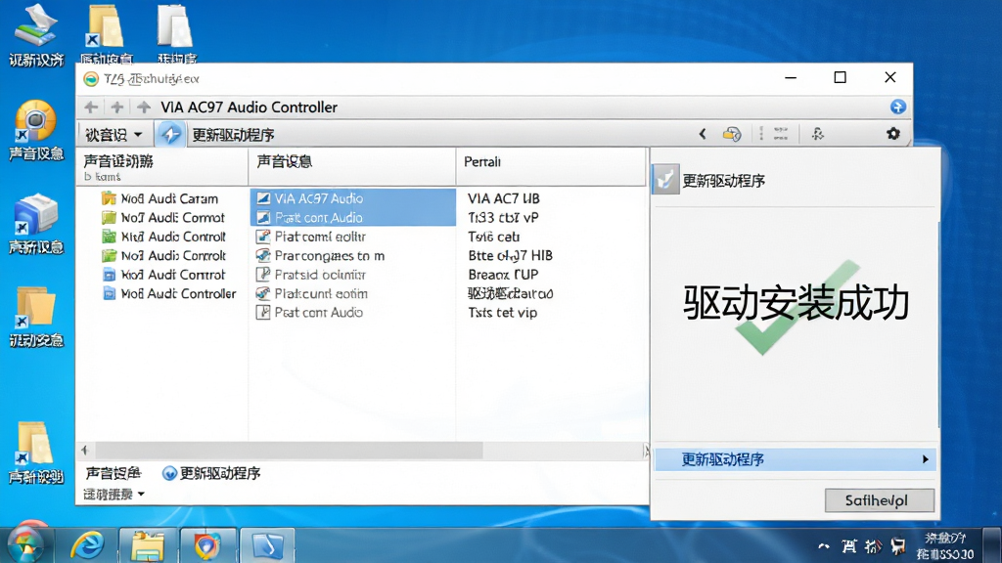
Task: Click the Safihevol button
Action: 880,500
